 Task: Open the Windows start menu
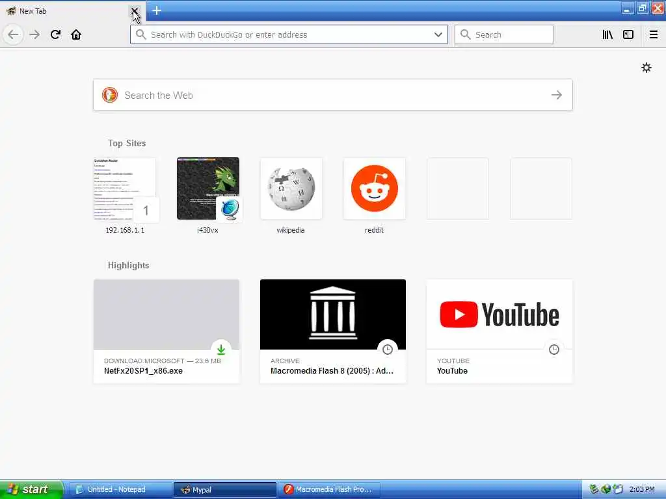coord(31,489)
